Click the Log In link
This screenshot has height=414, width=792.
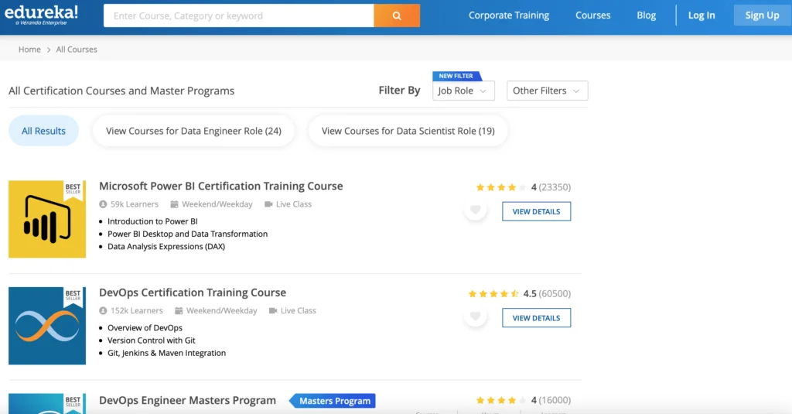(x=701, y=15)
